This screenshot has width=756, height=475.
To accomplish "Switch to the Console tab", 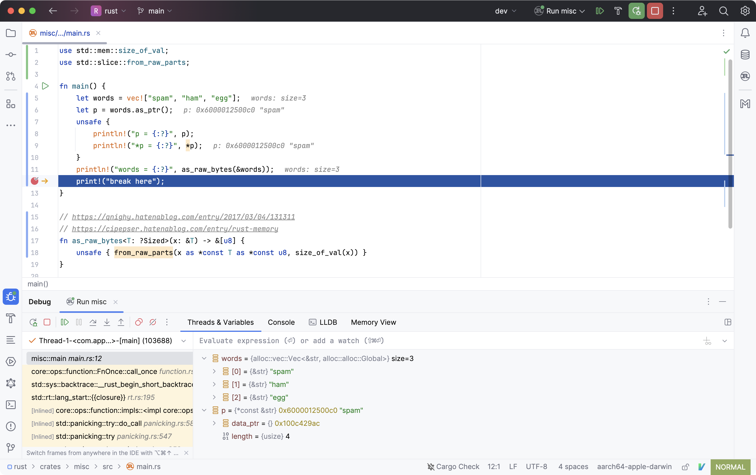I will (281, 322).
